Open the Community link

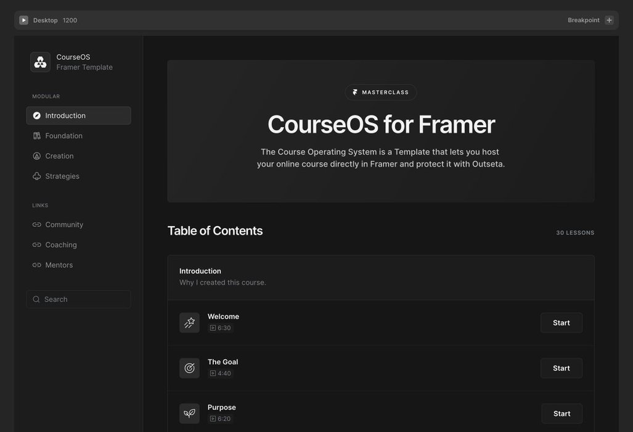[64, 225]
